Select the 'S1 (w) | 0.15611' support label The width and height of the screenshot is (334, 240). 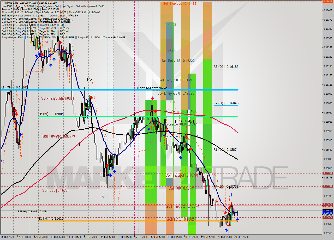tap(51, 218)
